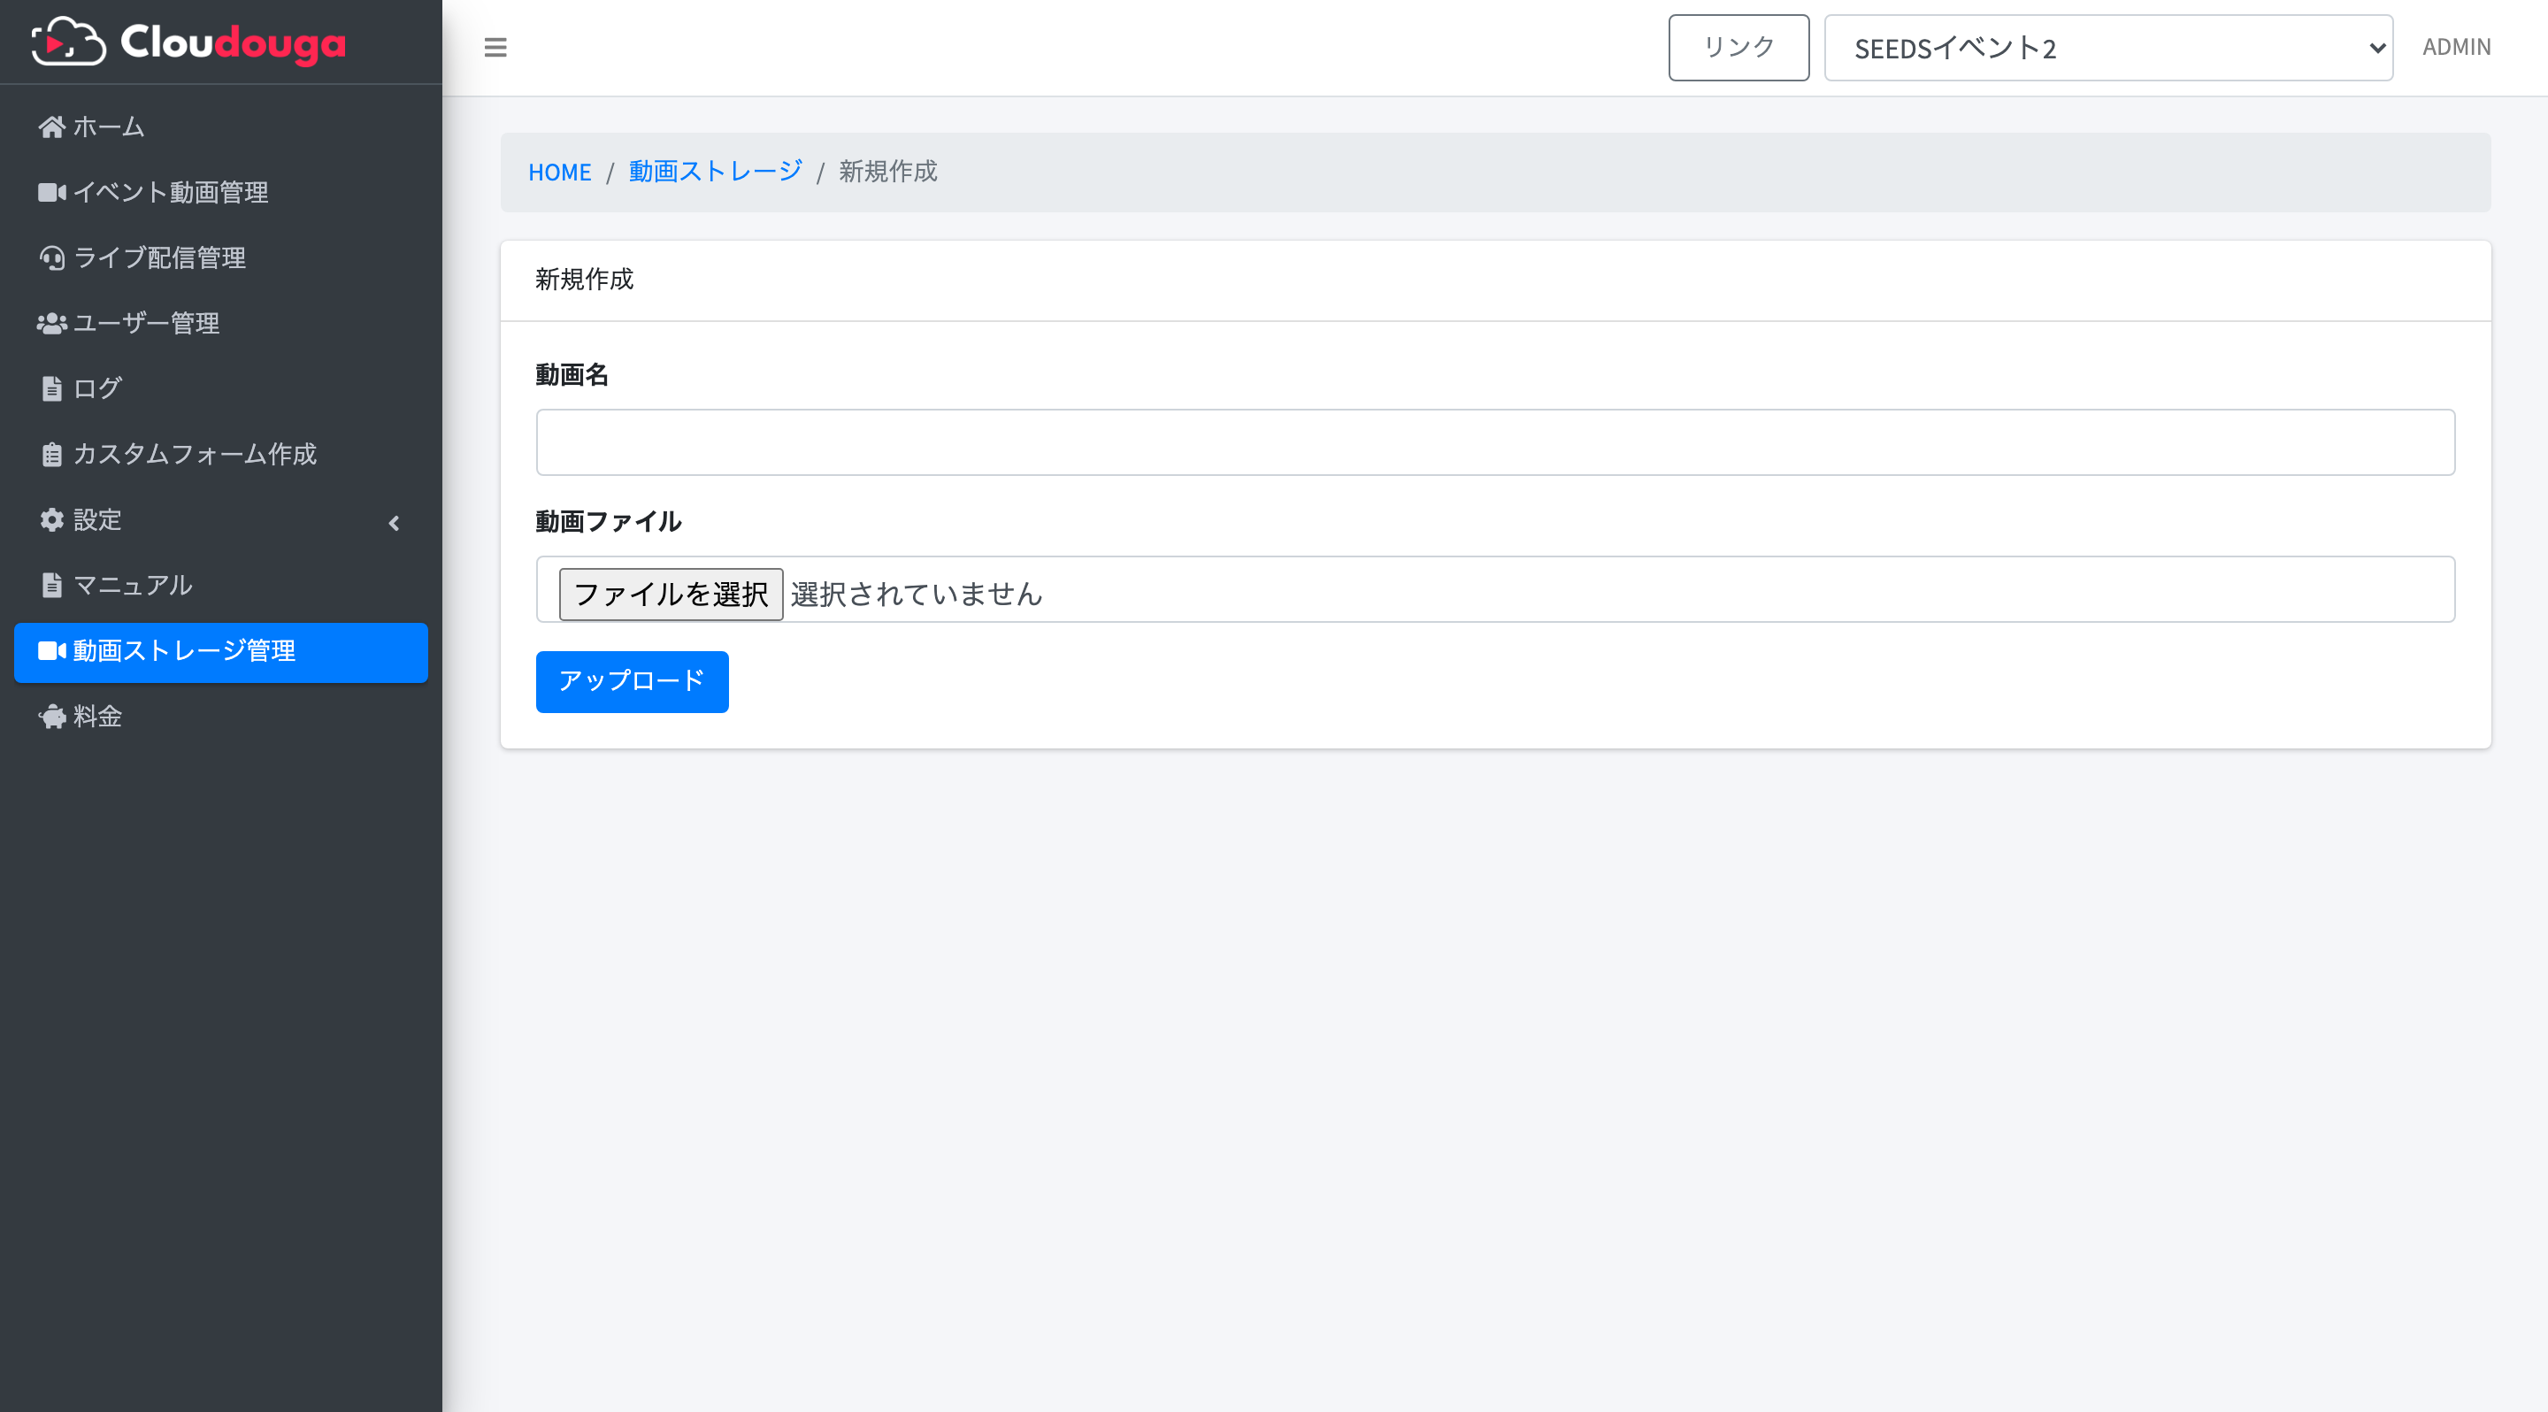Select 動画ストレージ管理 menu item
Screen dimensions: 2548x1412
tap(220, 653)
